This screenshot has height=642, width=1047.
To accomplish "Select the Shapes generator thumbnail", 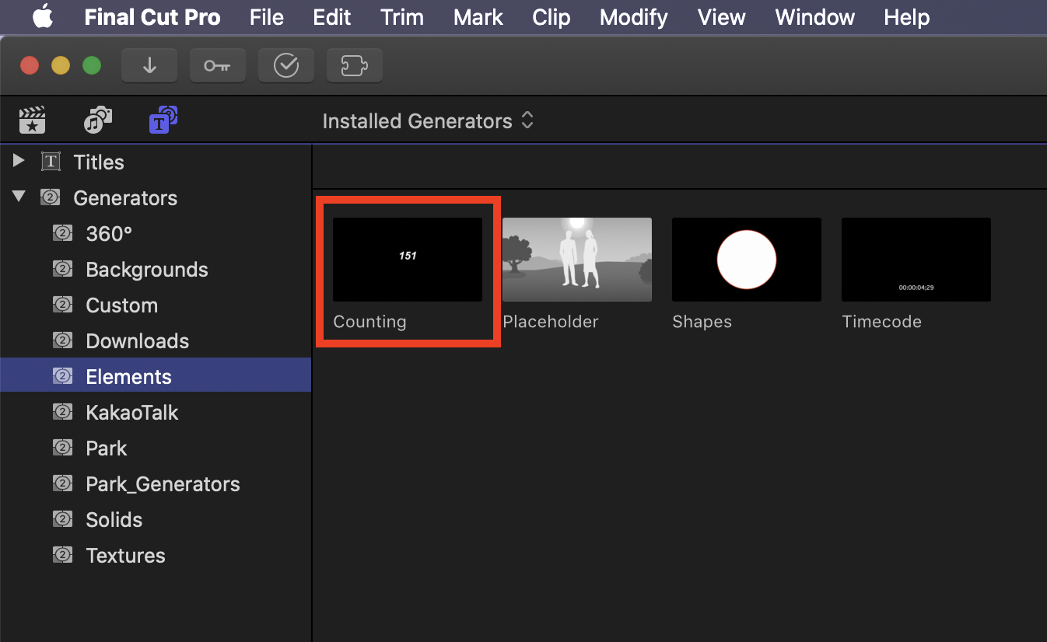I will click(747, 260).
